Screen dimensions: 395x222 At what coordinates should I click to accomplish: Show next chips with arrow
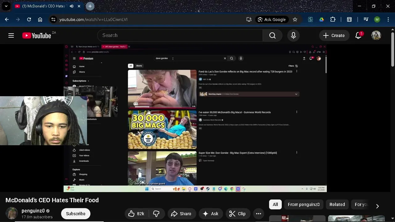click(377, 206)
